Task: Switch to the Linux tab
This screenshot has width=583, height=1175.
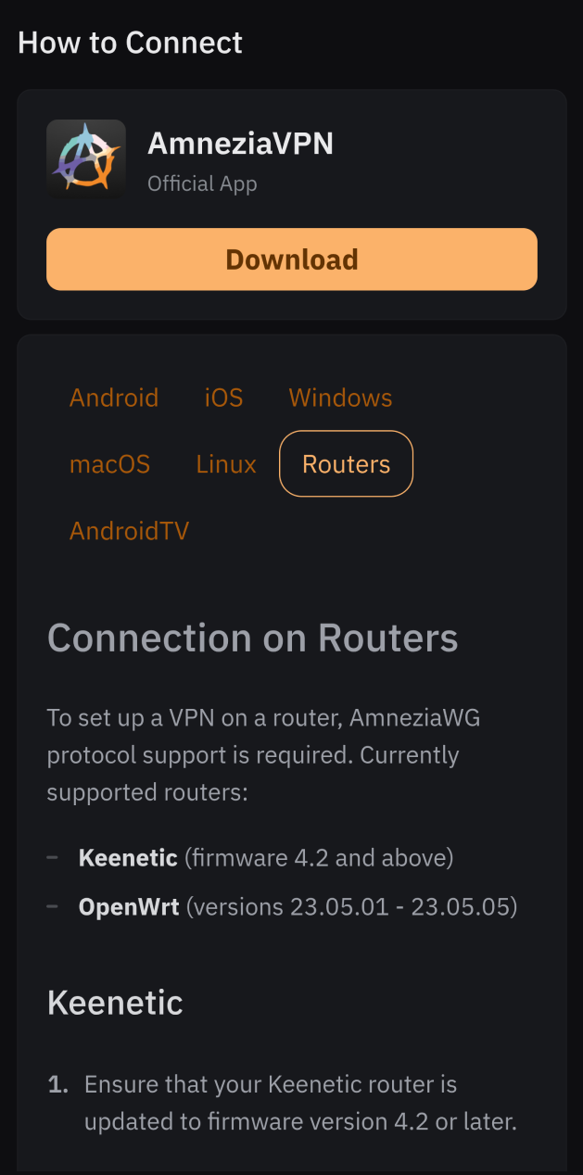Action: 226,464
